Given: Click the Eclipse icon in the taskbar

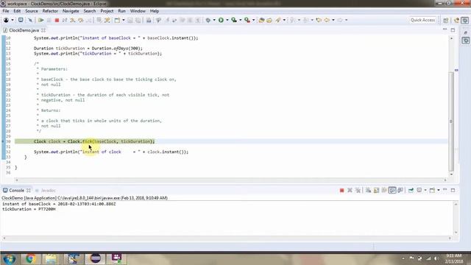Looking at the screenshot, I should [x=95, y=258].
